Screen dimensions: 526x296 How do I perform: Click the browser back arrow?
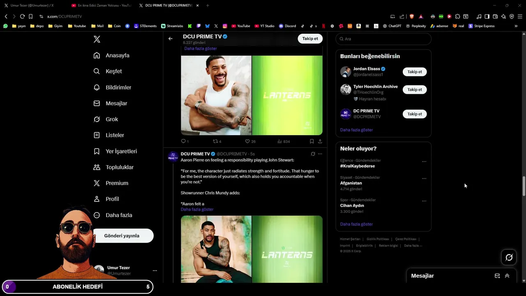coord(6,16)
